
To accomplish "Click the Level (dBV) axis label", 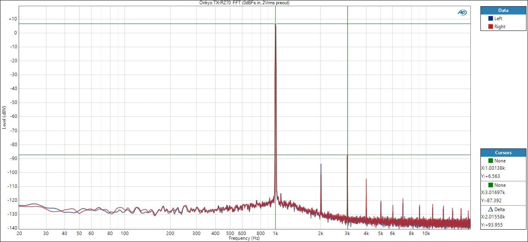I will 4,117.
